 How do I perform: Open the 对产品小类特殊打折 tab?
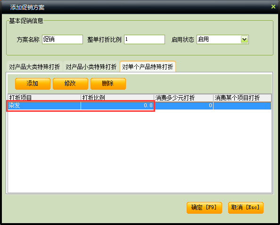tap(91, 67)
